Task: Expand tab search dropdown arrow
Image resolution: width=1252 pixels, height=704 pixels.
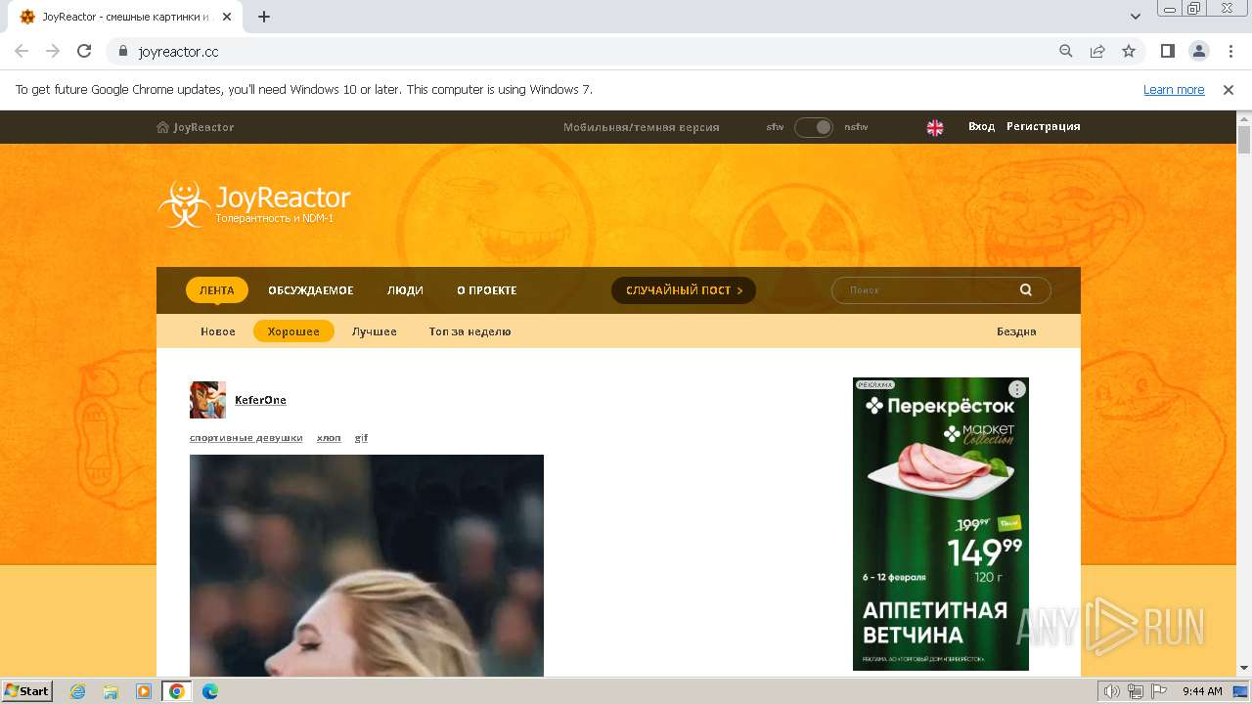Action: click(x=1136, y=17)
